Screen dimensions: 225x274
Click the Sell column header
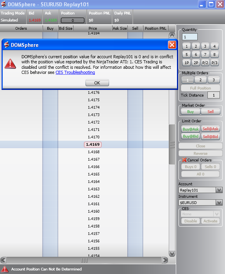coord(135,28)
